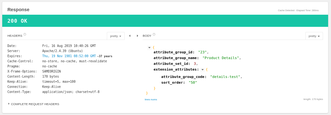Click the 200 OK status bar
Viewport: 331px width, 115px height.
(x=165, y=21)
